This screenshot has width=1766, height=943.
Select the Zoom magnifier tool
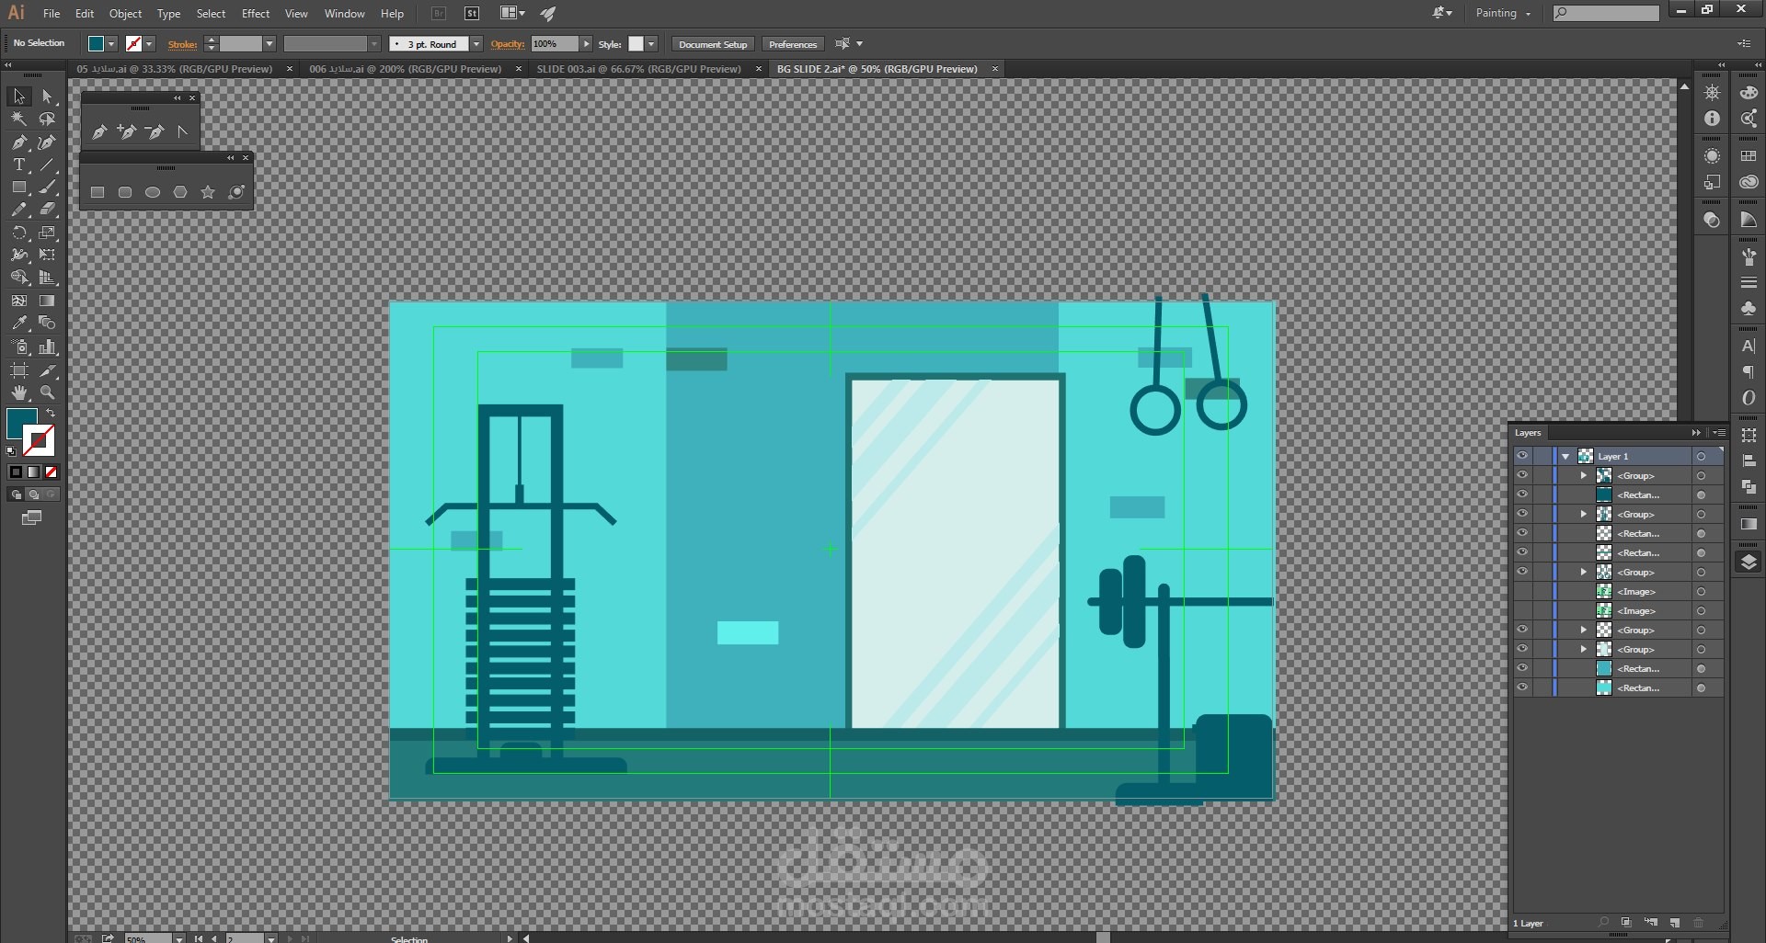click(x=47, y=392)
